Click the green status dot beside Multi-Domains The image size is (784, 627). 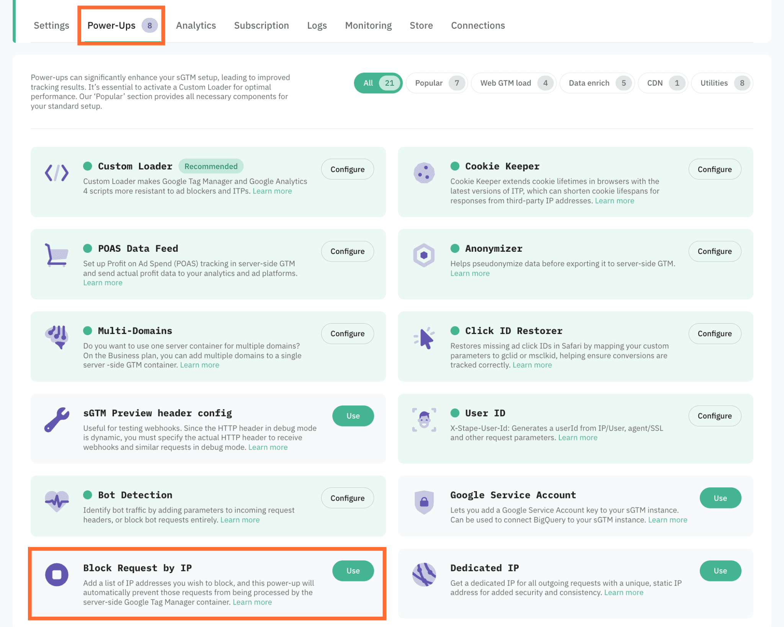88,331
